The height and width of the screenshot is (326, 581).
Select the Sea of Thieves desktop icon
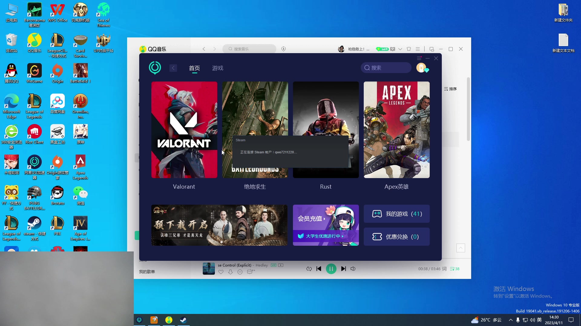(x=103, y=15)
